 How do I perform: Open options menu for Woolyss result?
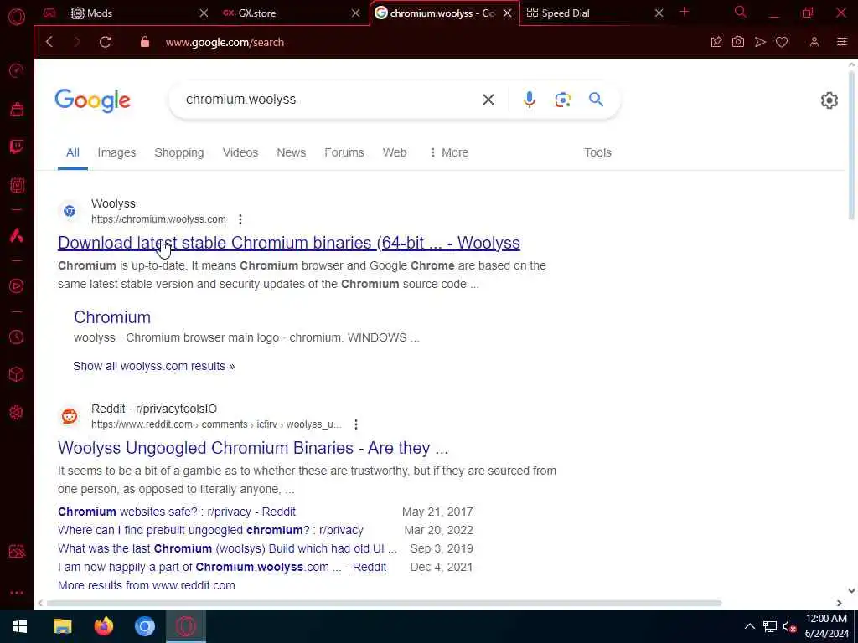(240, 219)
